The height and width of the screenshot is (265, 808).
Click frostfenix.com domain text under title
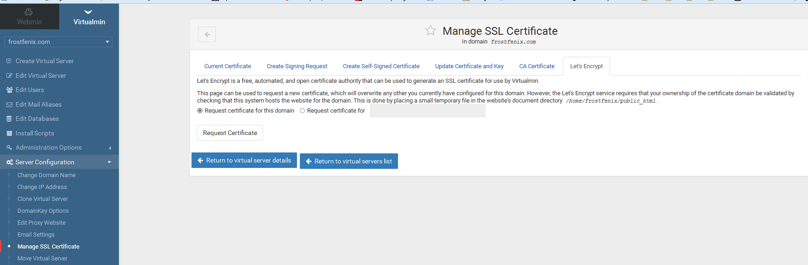(513, 42)
